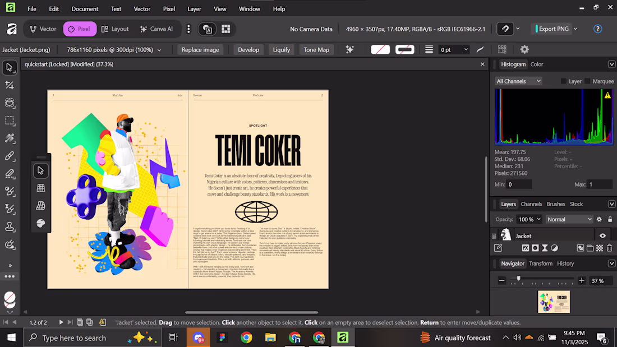The height and width of the screenshot is (347, 617).
Task: Add a mask layer from Layers panel
Action: 535,248
